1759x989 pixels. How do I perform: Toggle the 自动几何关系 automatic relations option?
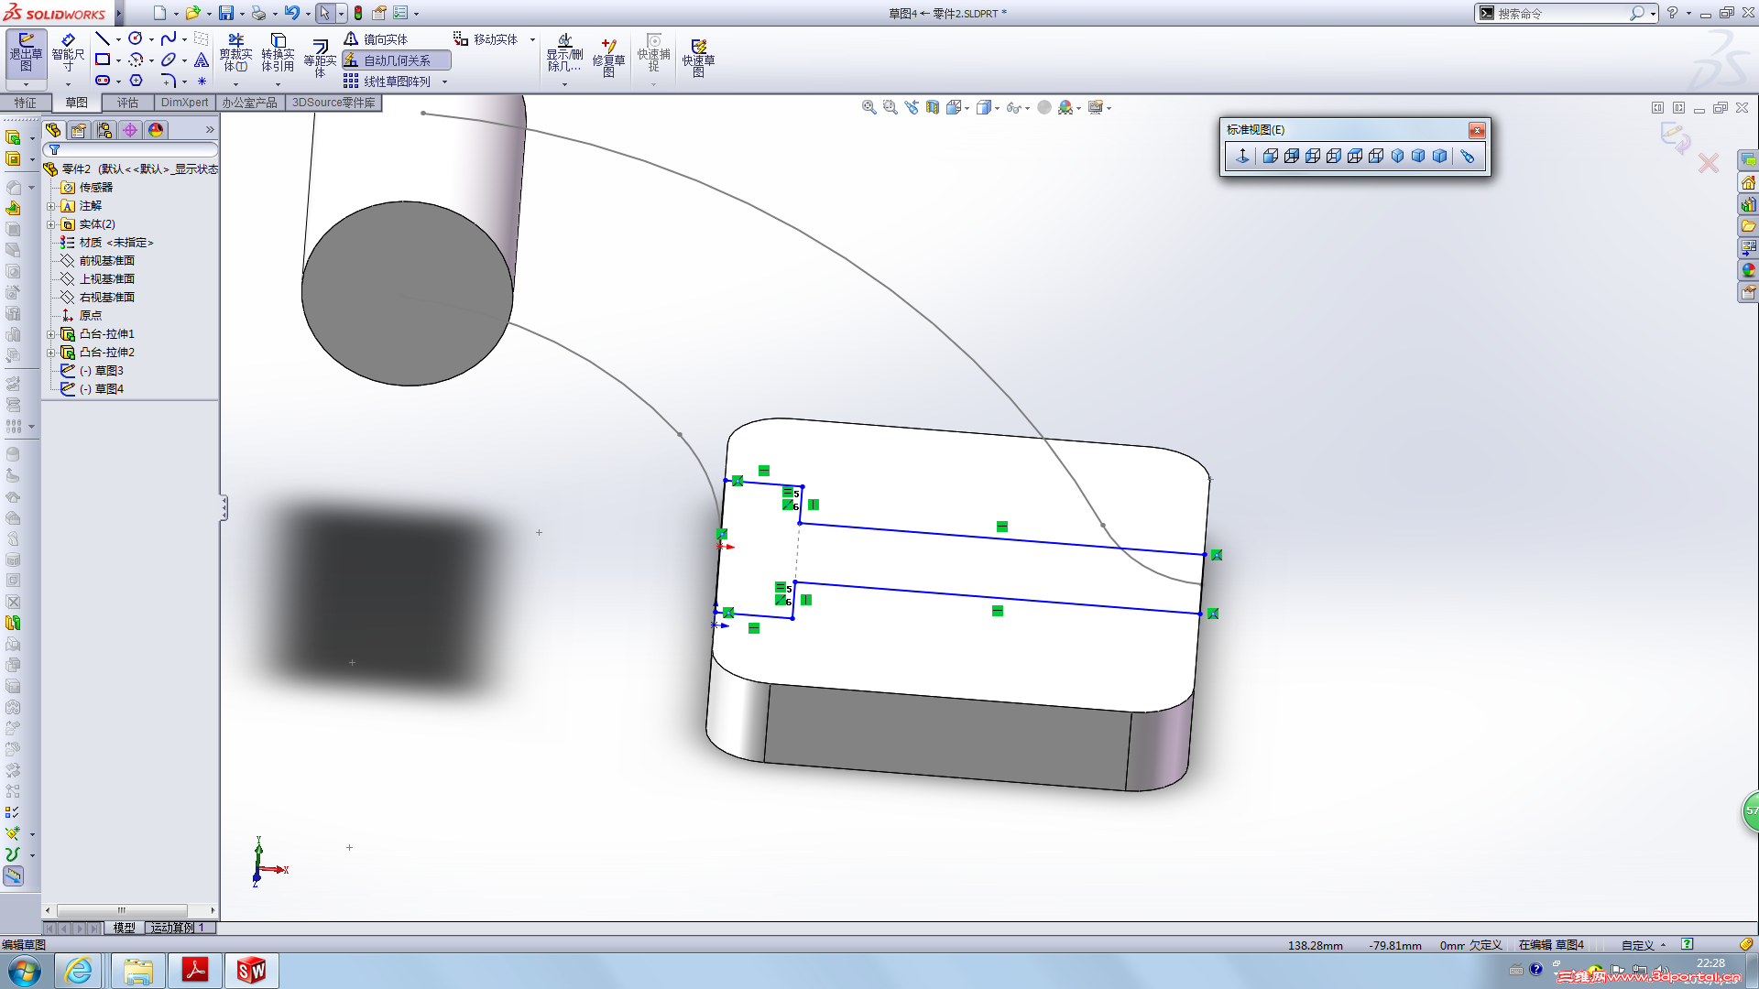[397, 60]
